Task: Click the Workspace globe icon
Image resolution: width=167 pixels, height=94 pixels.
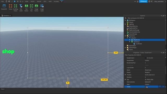Action: tap(128, 20)
